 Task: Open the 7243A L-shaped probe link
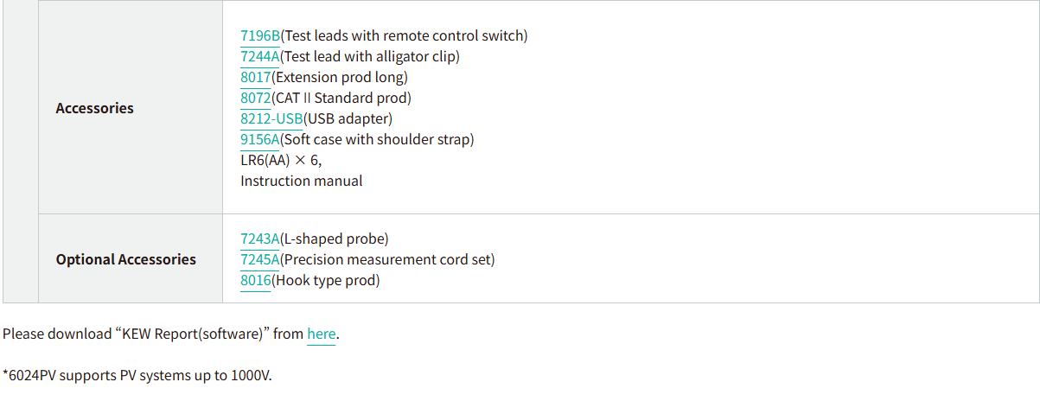(260, 239)
